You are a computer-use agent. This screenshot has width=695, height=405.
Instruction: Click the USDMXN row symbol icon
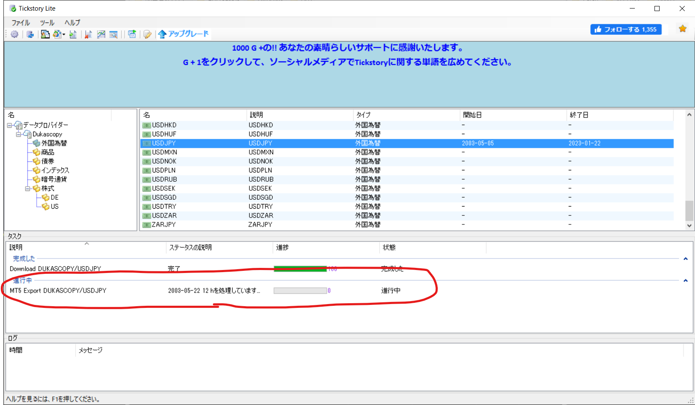[x=146, y=152]
